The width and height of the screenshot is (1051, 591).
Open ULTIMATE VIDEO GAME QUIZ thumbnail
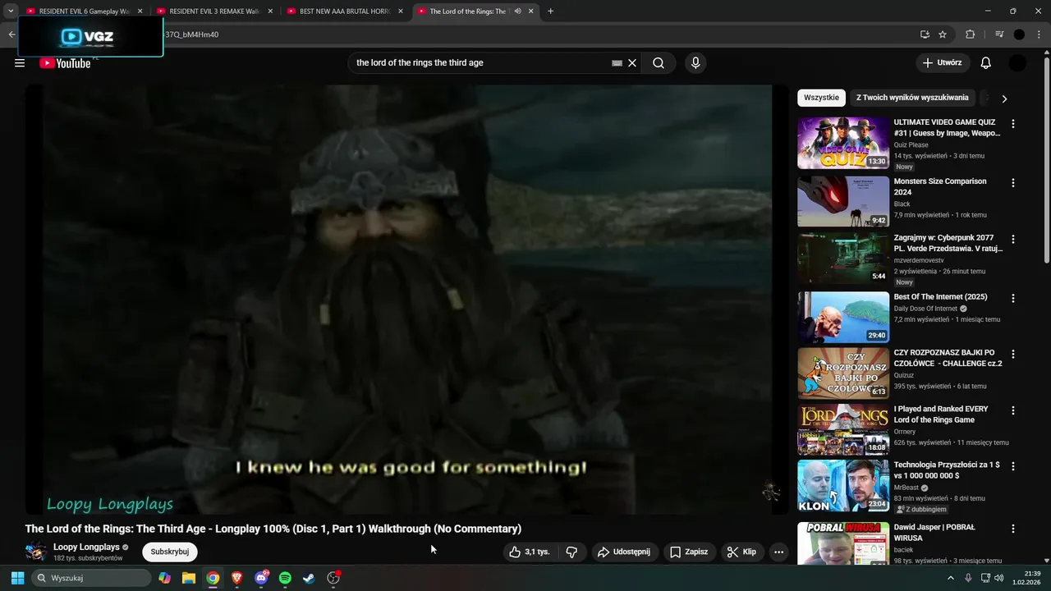[x=843, y=143]
